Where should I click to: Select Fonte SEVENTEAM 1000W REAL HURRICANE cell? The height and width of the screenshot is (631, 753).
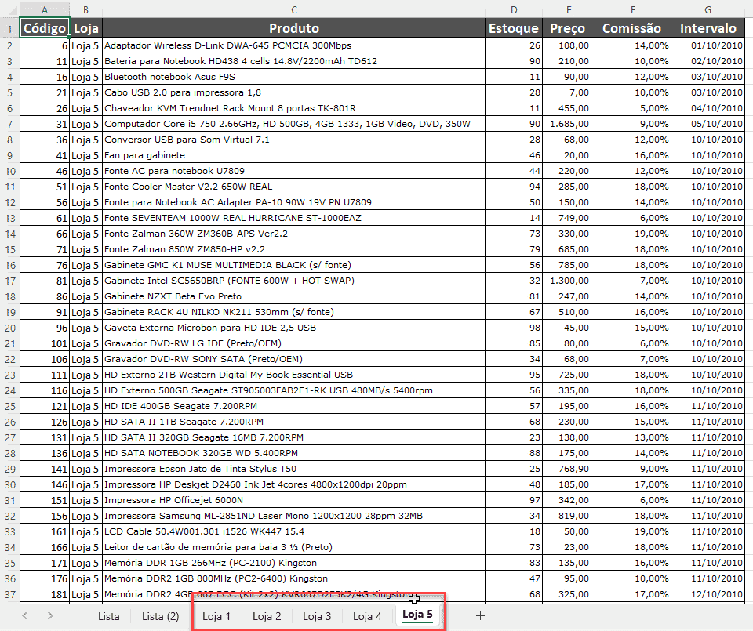click(x=294, y=218)
